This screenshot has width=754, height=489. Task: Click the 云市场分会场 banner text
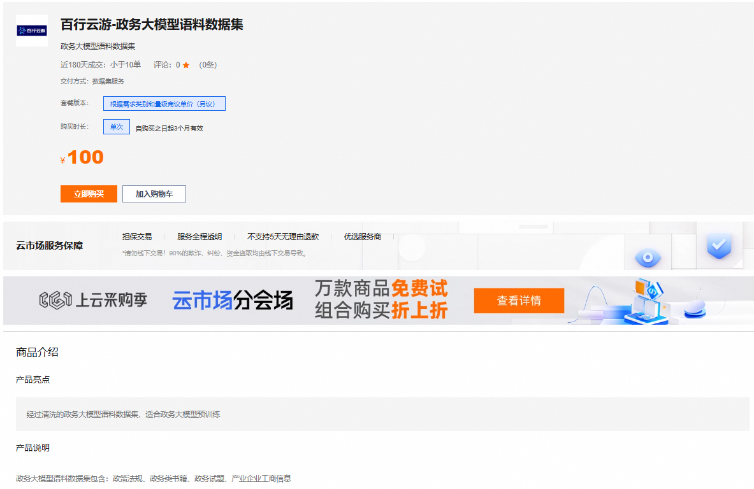tap(233, 301)
